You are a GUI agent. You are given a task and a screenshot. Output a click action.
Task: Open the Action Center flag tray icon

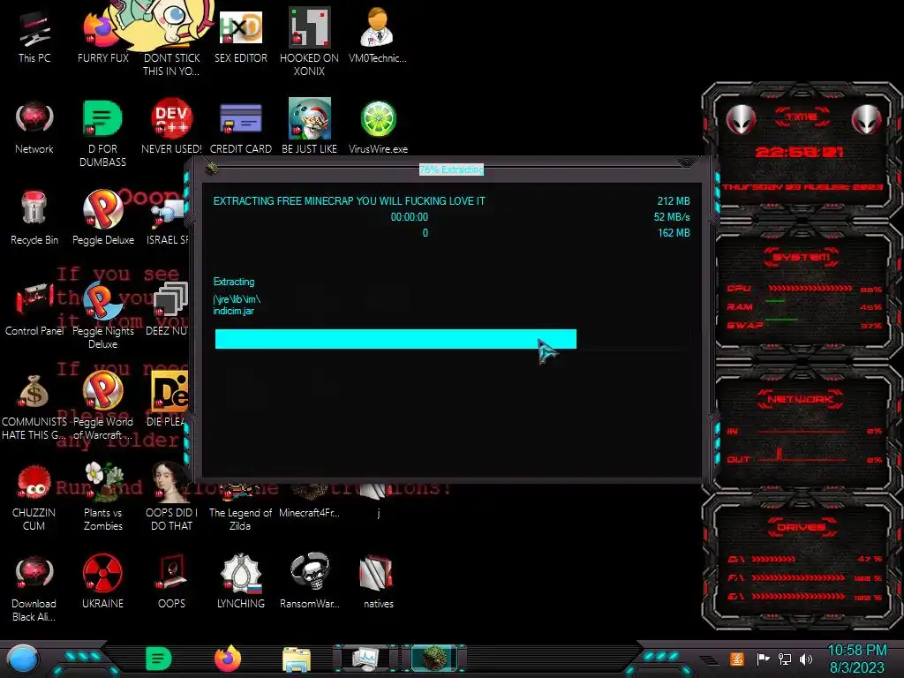tap(764, 659)
